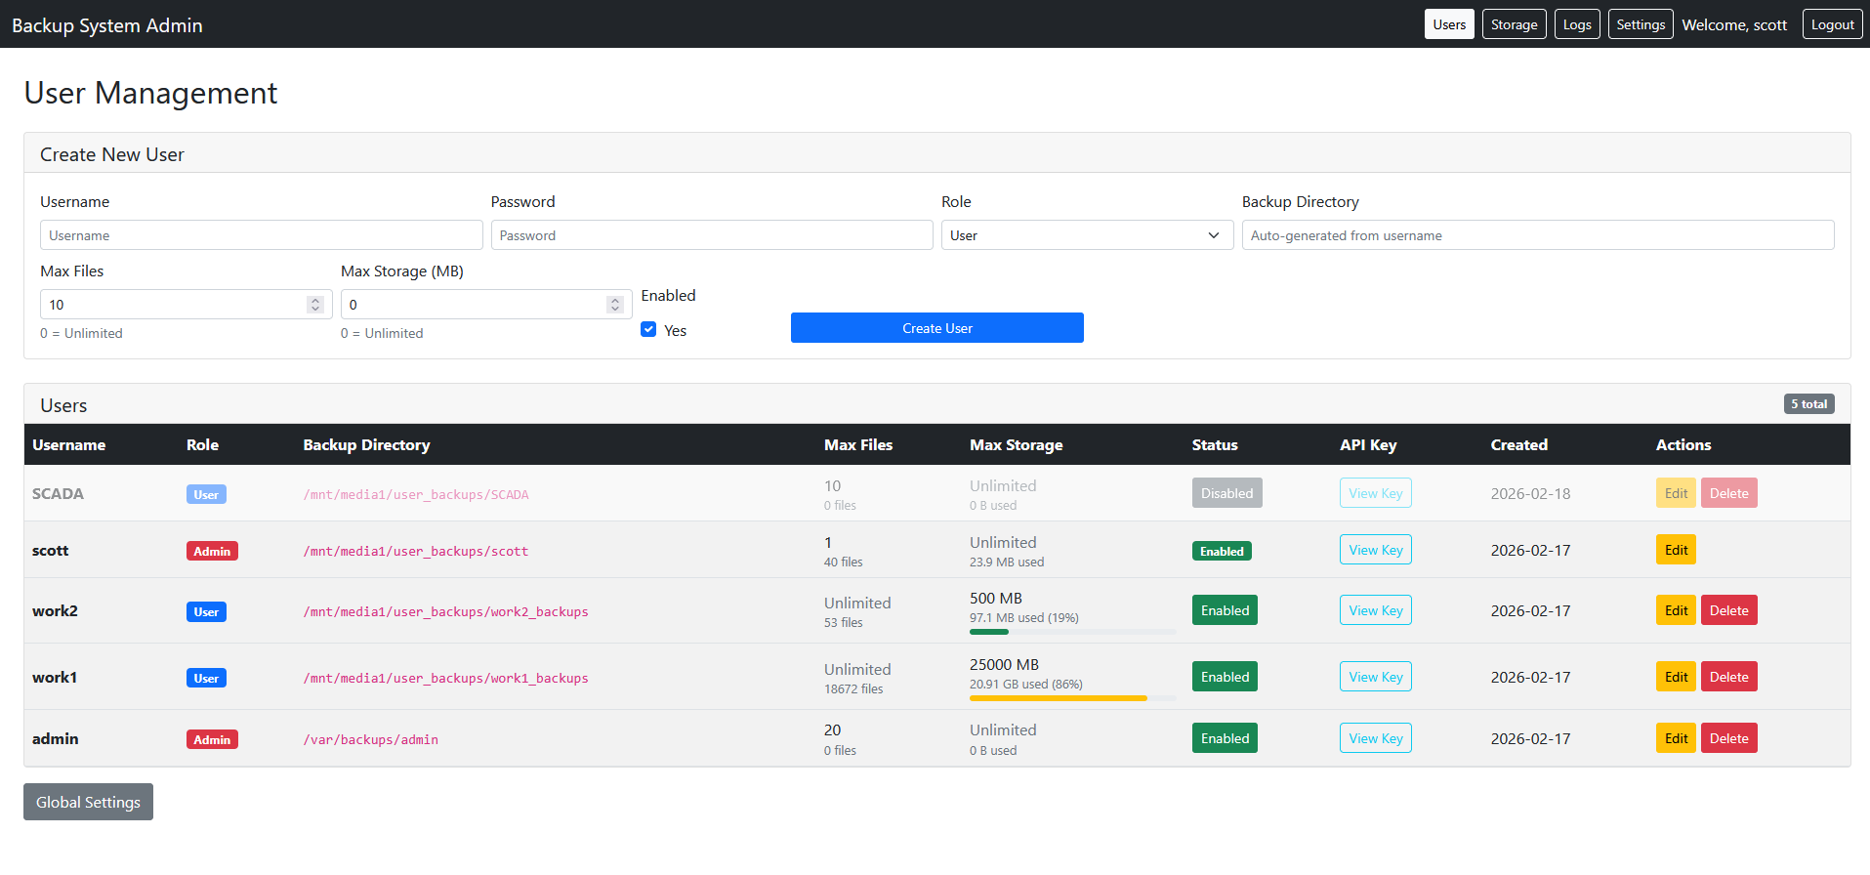This screenshot has width=1870, height=875.
Task: Click the Enabled status button for admin
Action: [1225, 738]
